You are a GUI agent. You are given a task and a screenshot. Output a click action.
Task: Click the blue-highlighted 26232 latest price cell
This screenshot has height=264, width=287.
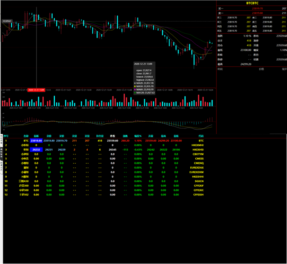pyautogui.click(x=36, y=149)
